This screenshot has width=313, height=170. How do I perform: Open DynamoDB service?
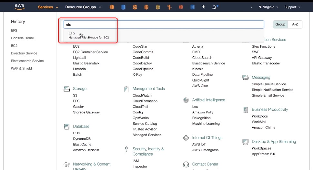pyautogui.click(x=82, y=139)
